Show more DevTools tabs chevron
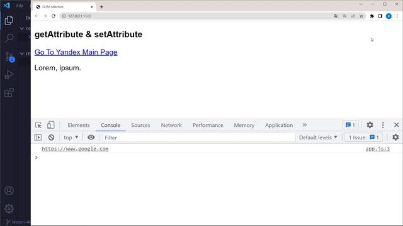Screen dimensions: 403x226 point(305,125)
